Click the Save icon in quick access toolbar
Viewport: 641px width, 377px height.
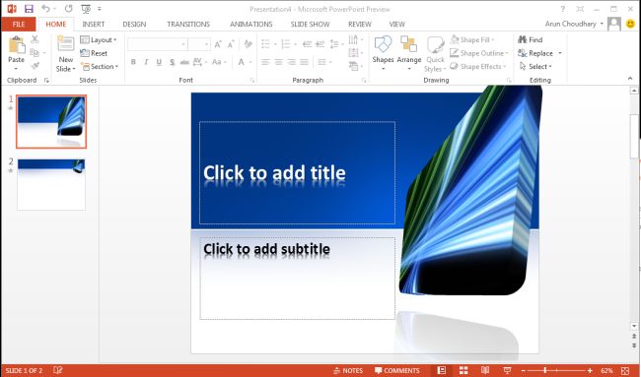29,9
